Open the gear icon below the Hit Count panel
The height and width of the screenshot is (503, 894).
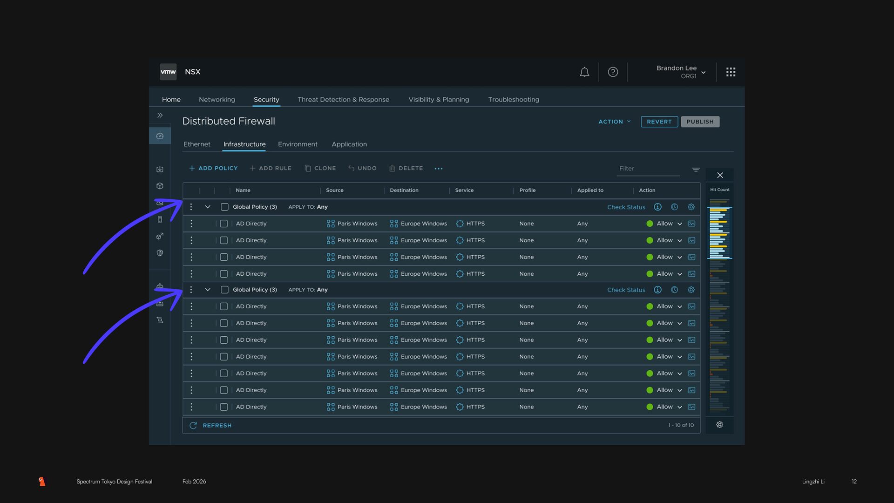719,425
